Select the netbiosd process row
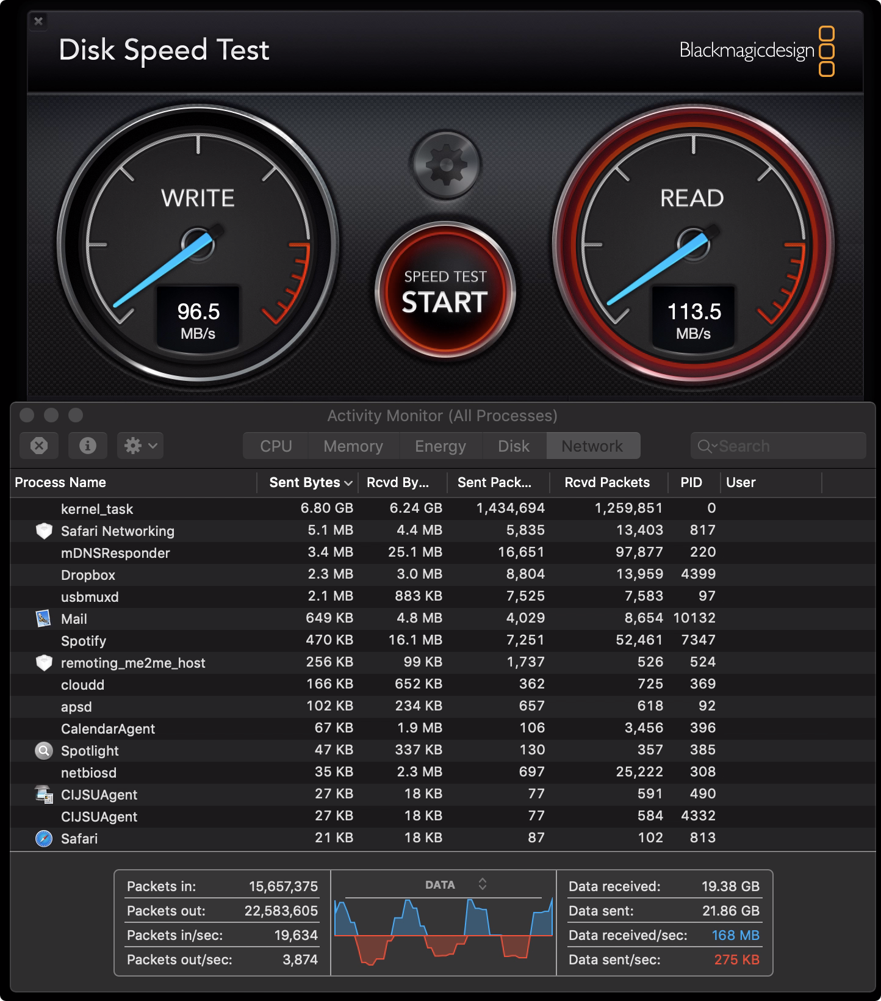Viewport: 881px width, 1001px height. click(443, 772)
